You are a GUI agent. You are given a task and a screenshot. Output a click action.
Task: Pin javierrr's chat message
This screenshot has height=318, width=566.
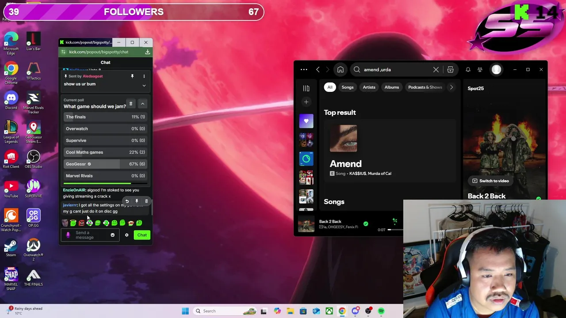coord(137,201)
